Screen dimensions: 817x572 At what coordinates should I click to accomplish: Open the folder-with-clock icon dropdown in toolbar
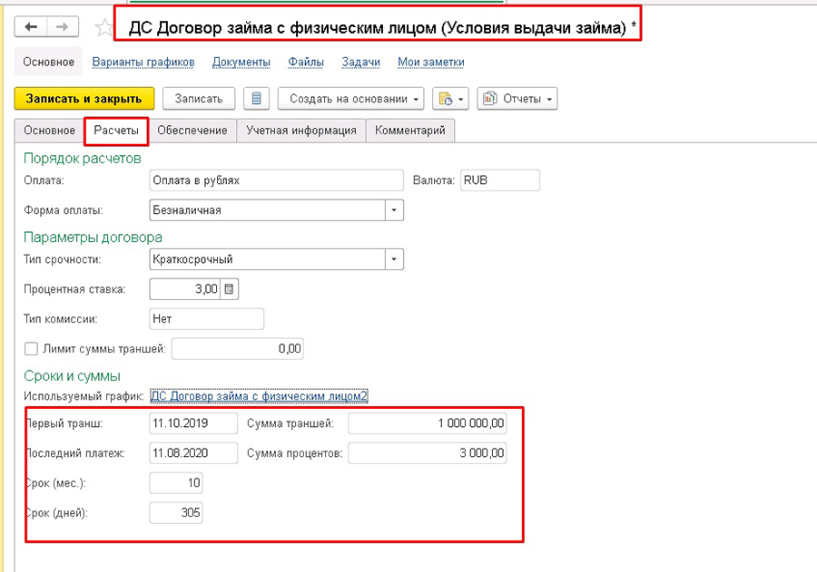click(449, 98)
